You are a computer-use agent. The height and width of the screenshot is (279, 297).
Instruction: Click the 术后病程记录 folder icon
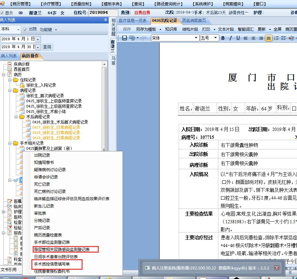pyautogui.click(x=22, y=117)
